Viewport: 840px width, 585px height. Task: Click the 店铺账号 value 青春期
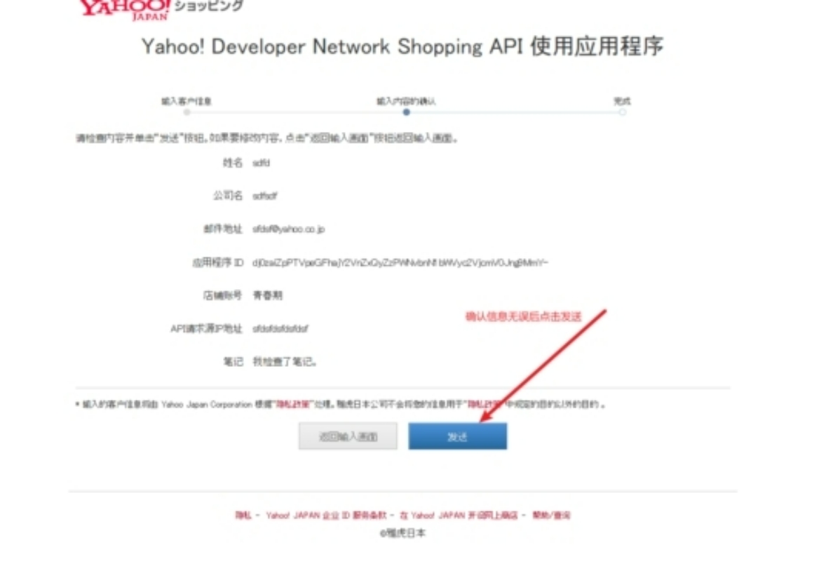click(267, 295)
